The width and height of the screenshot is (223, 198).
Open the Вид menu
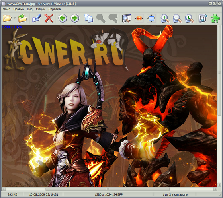[x=30, y=9]
